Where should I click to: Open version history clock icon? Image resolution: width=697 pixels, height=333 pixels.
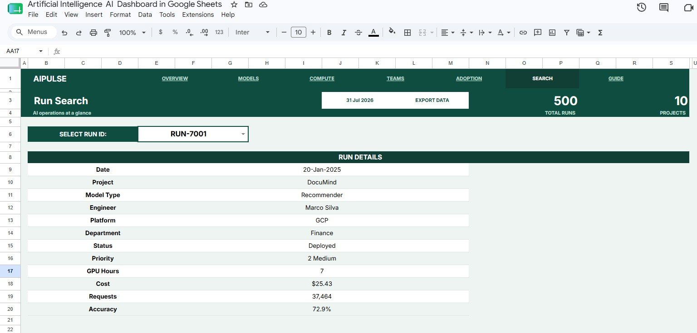tap(641, 7)
